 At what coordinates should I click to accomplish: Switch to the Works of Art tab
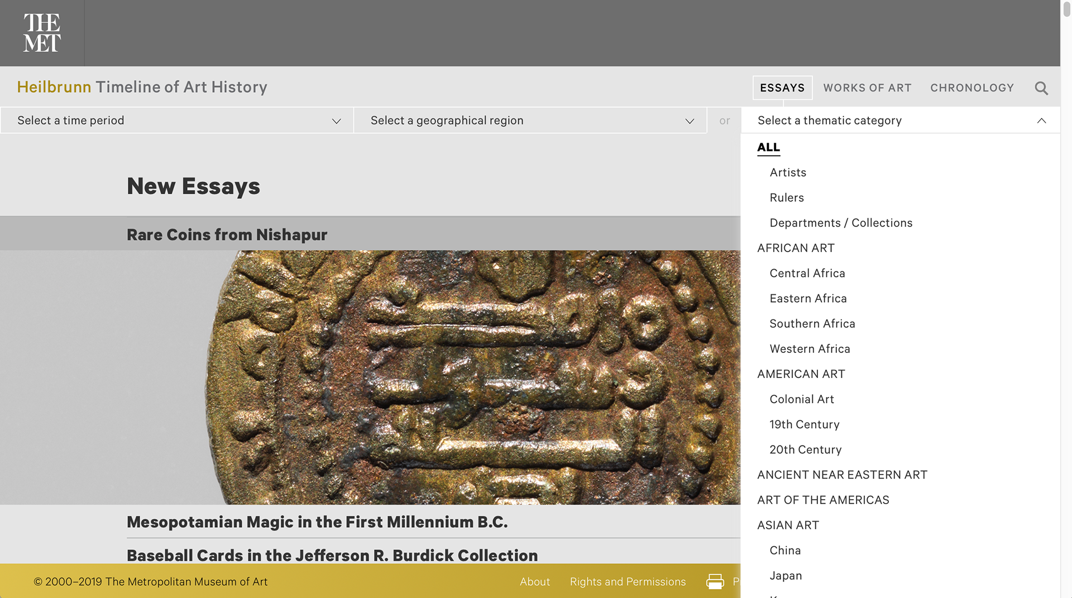coord(867,88)
